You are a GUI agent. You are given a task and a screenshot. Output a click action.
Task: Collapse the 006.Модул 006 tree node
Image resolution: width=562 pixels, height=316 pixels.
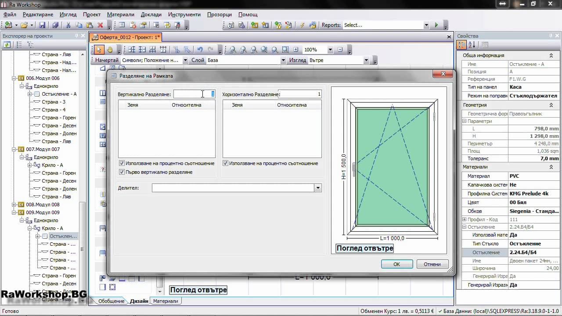click(x=14, y=78)
